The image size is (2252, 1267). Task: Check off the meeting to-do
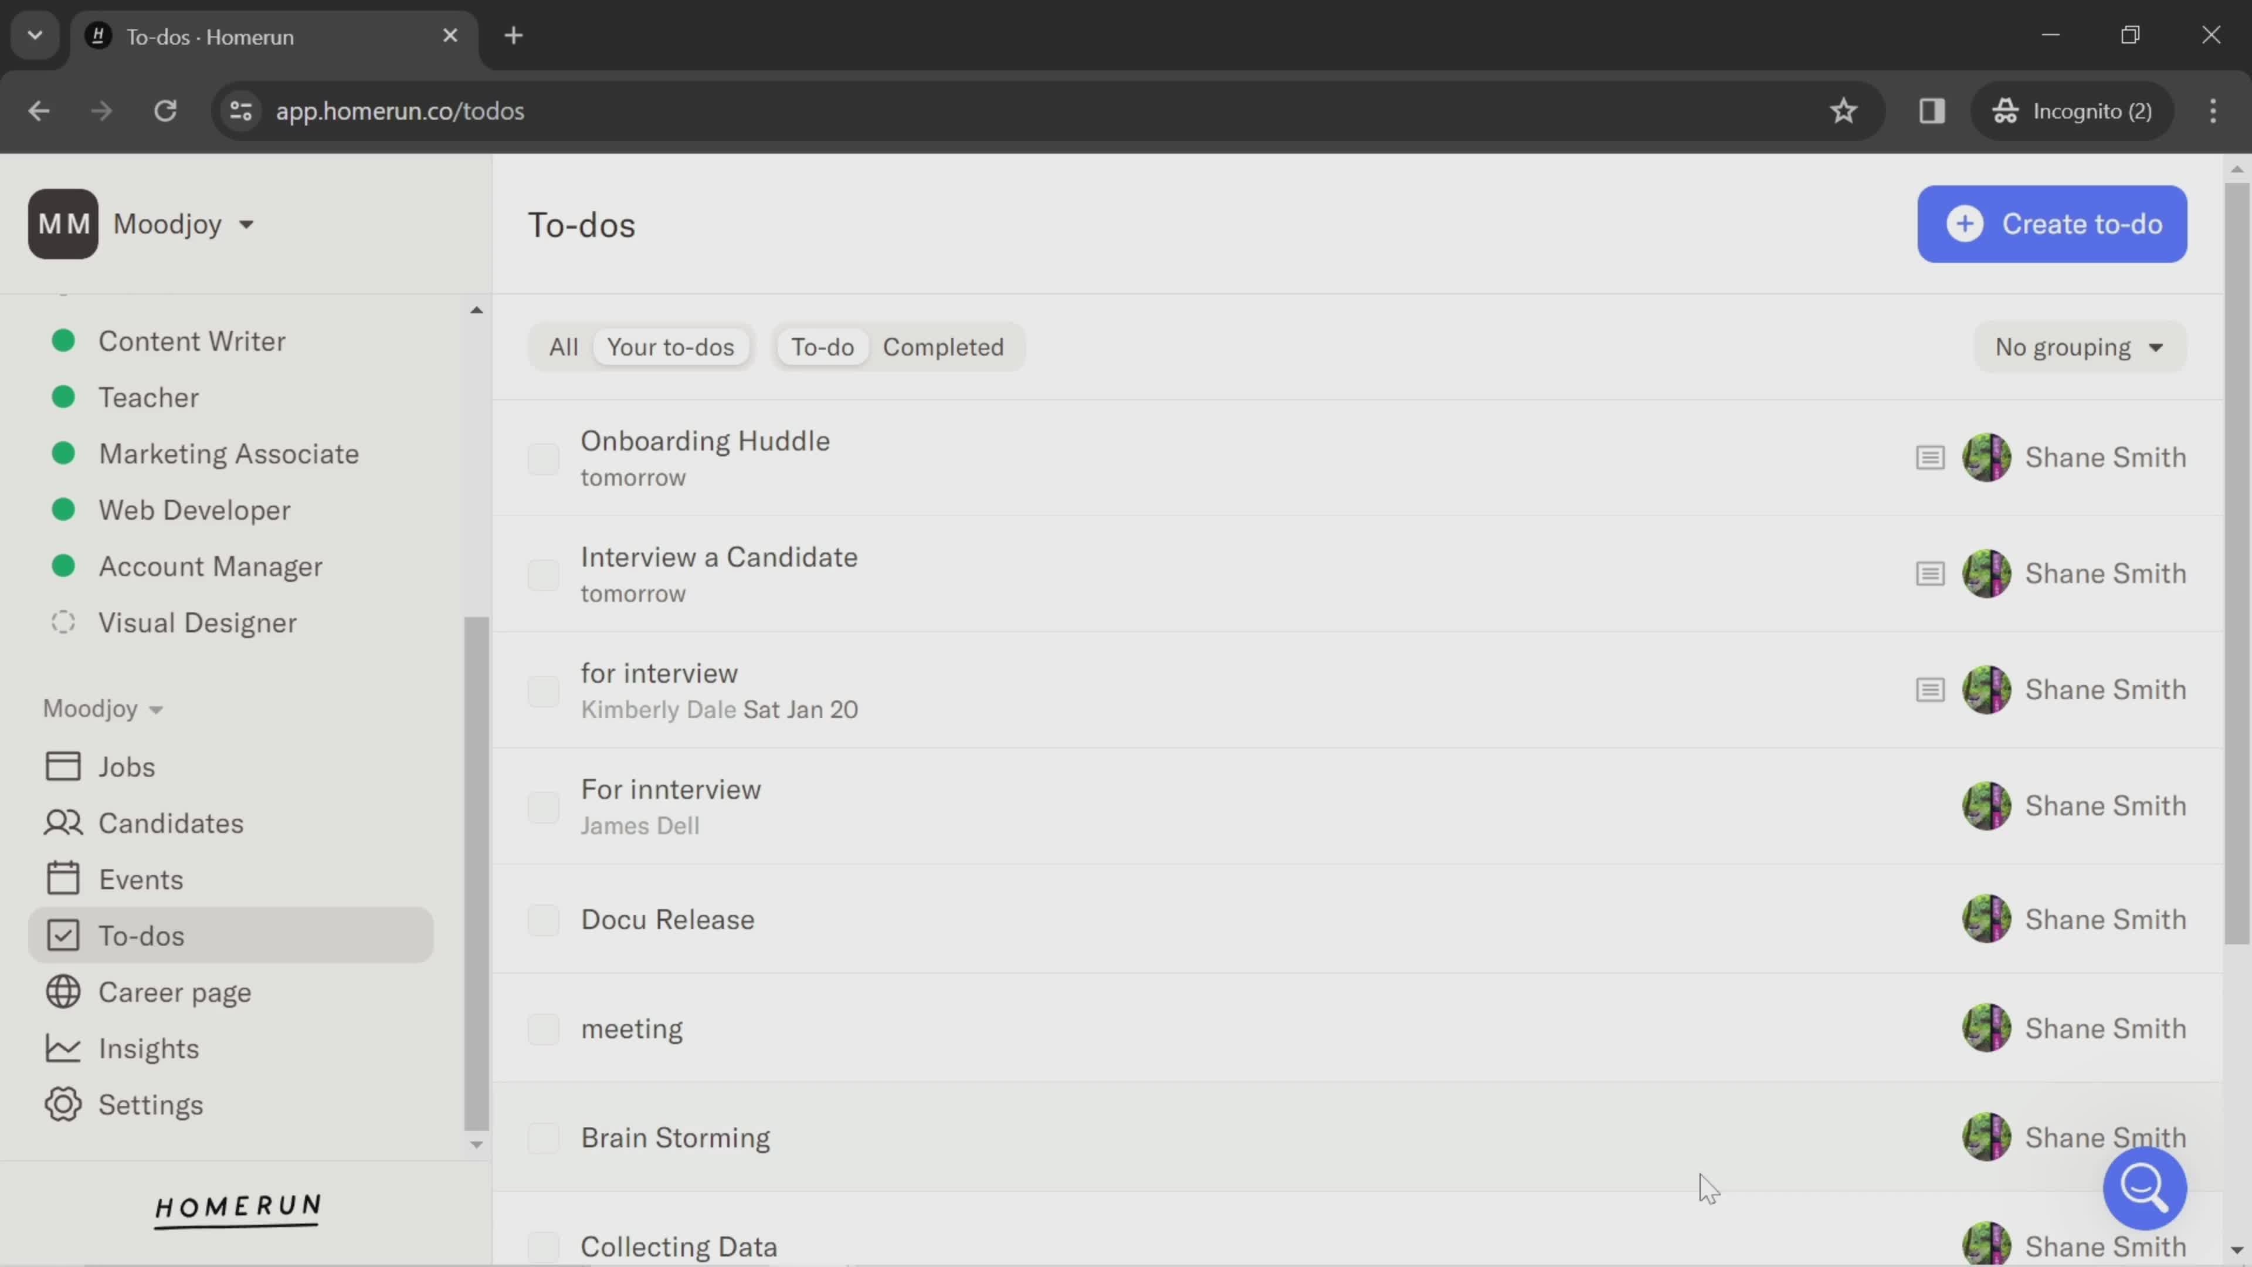(543, 1029)
